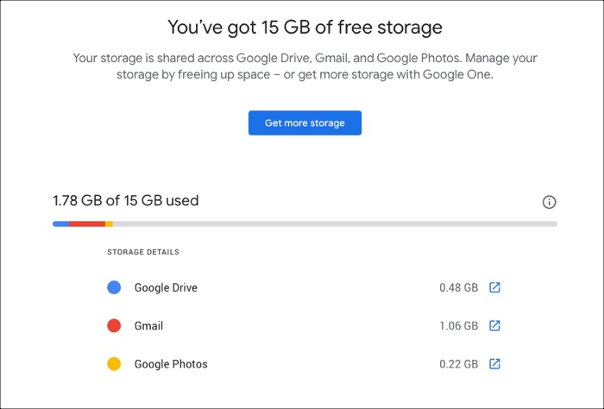This screenshot has width=604, height=409.
Task: Open Google Photos storage external link icon
Action: pos(494,363)
